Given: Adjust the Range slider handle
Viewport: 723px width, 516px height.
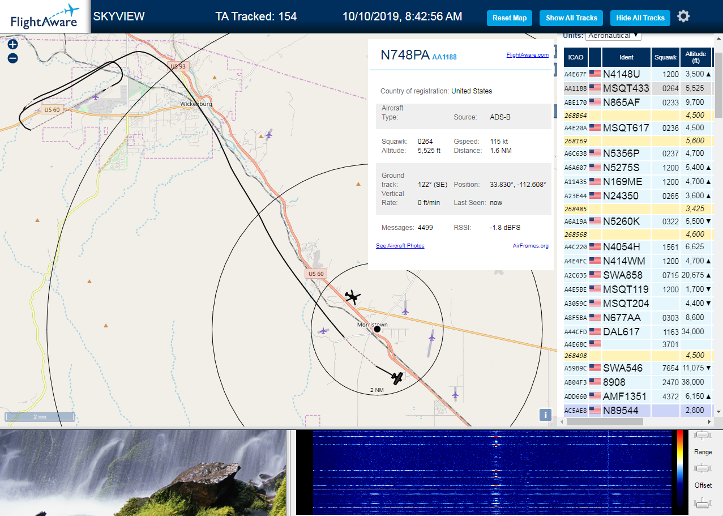Looking at the screenshot, I should click(703, 467).
